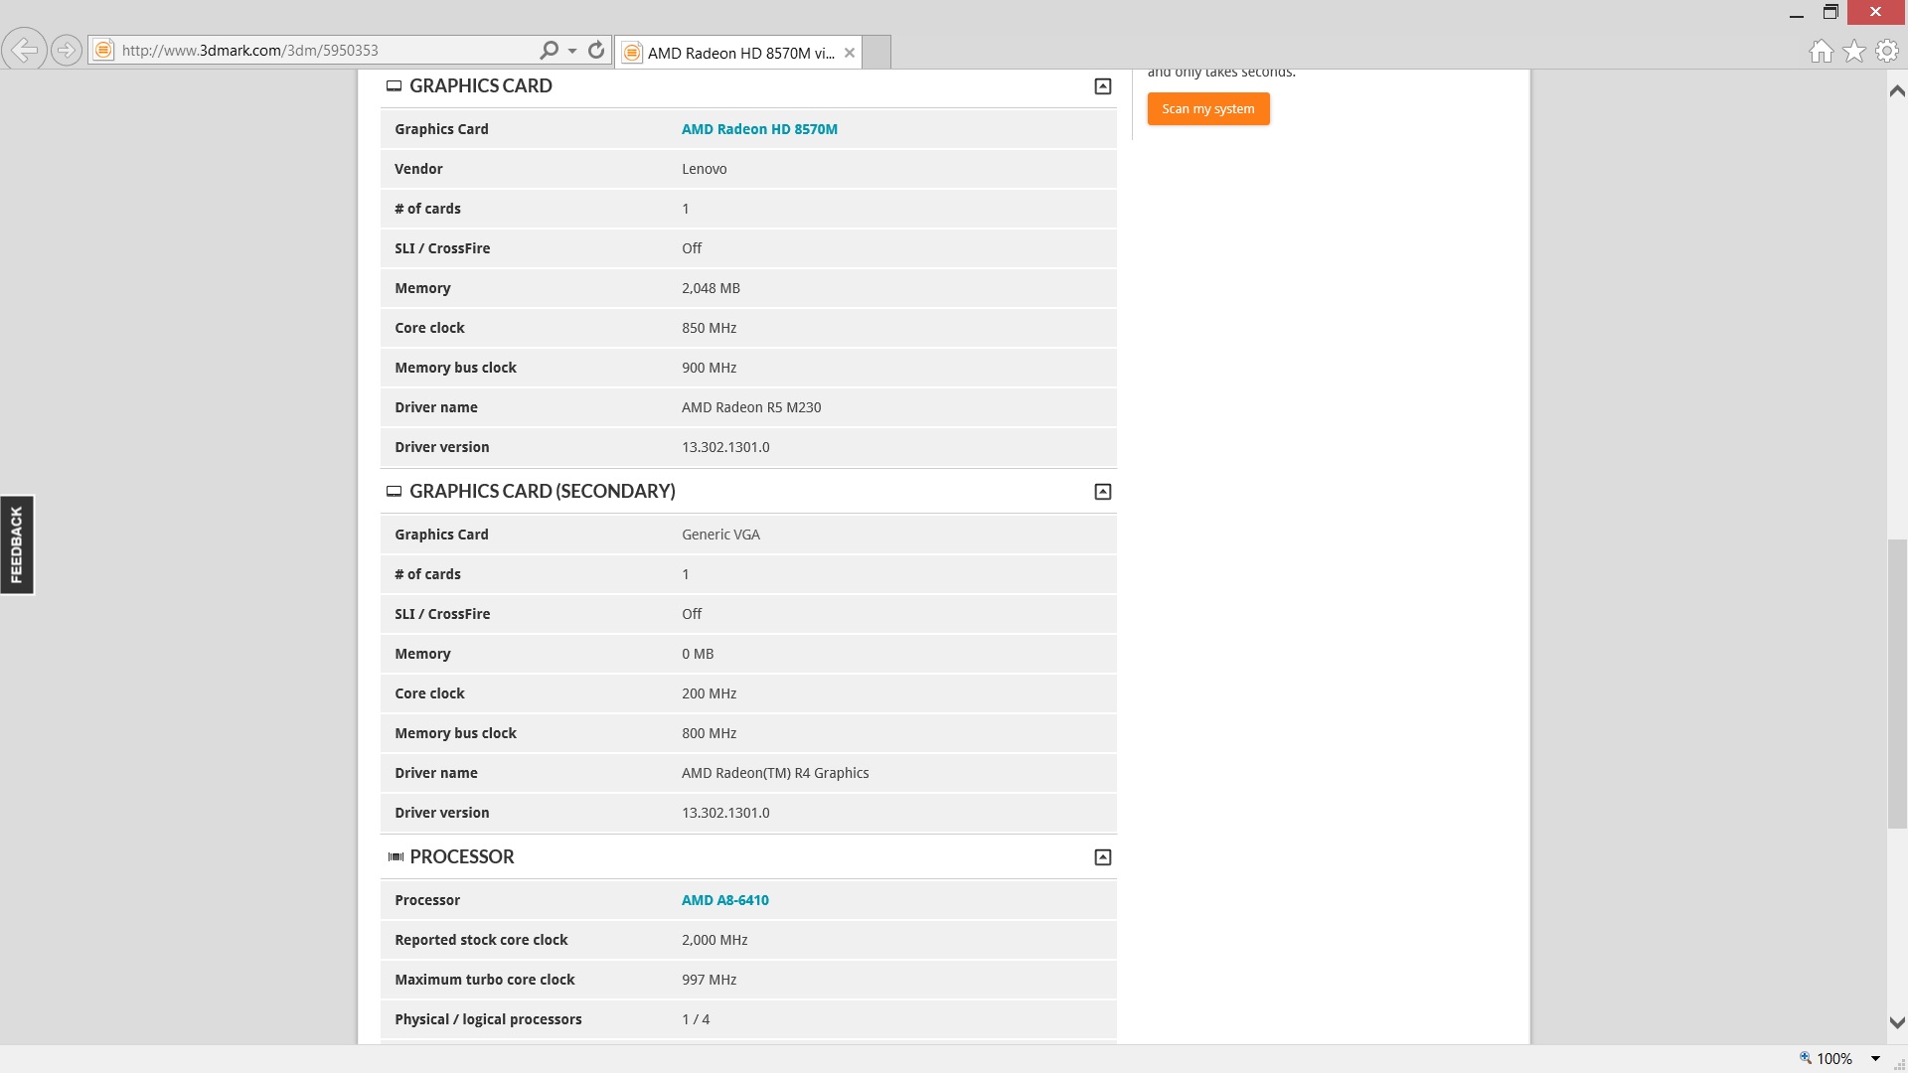This screenshot has width=1908, height=1073.
Task: Restore down the browser window
Action: (1830, 12)
